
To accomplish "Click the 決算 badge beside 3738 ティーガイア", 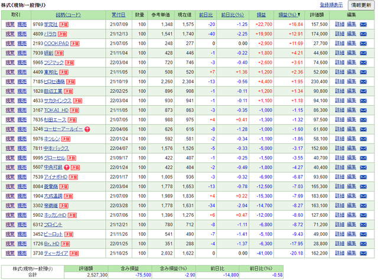I will pyautogui.click(x=74, y=253).
